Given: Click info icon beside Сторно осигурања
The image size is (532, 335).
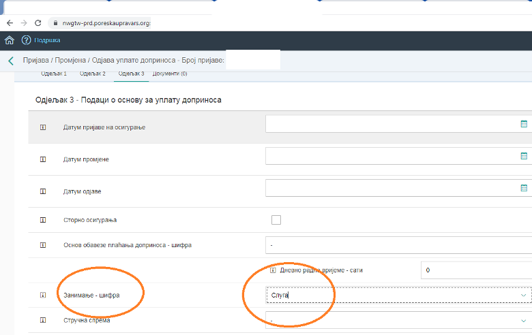Looking at the screenshot, I should [x=42, y=220].
